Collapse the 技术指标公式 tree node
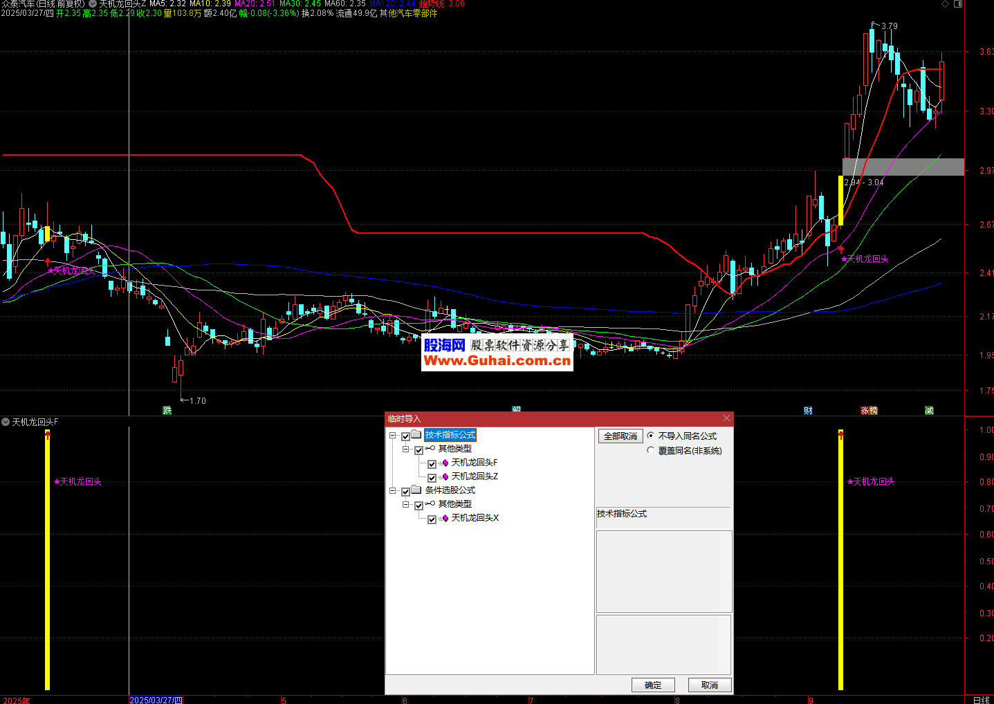Viewport: 994px width, 704px height. 393,436
